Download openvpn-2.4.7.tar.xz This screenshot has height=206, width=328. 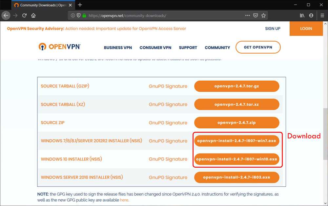(236, 104)
